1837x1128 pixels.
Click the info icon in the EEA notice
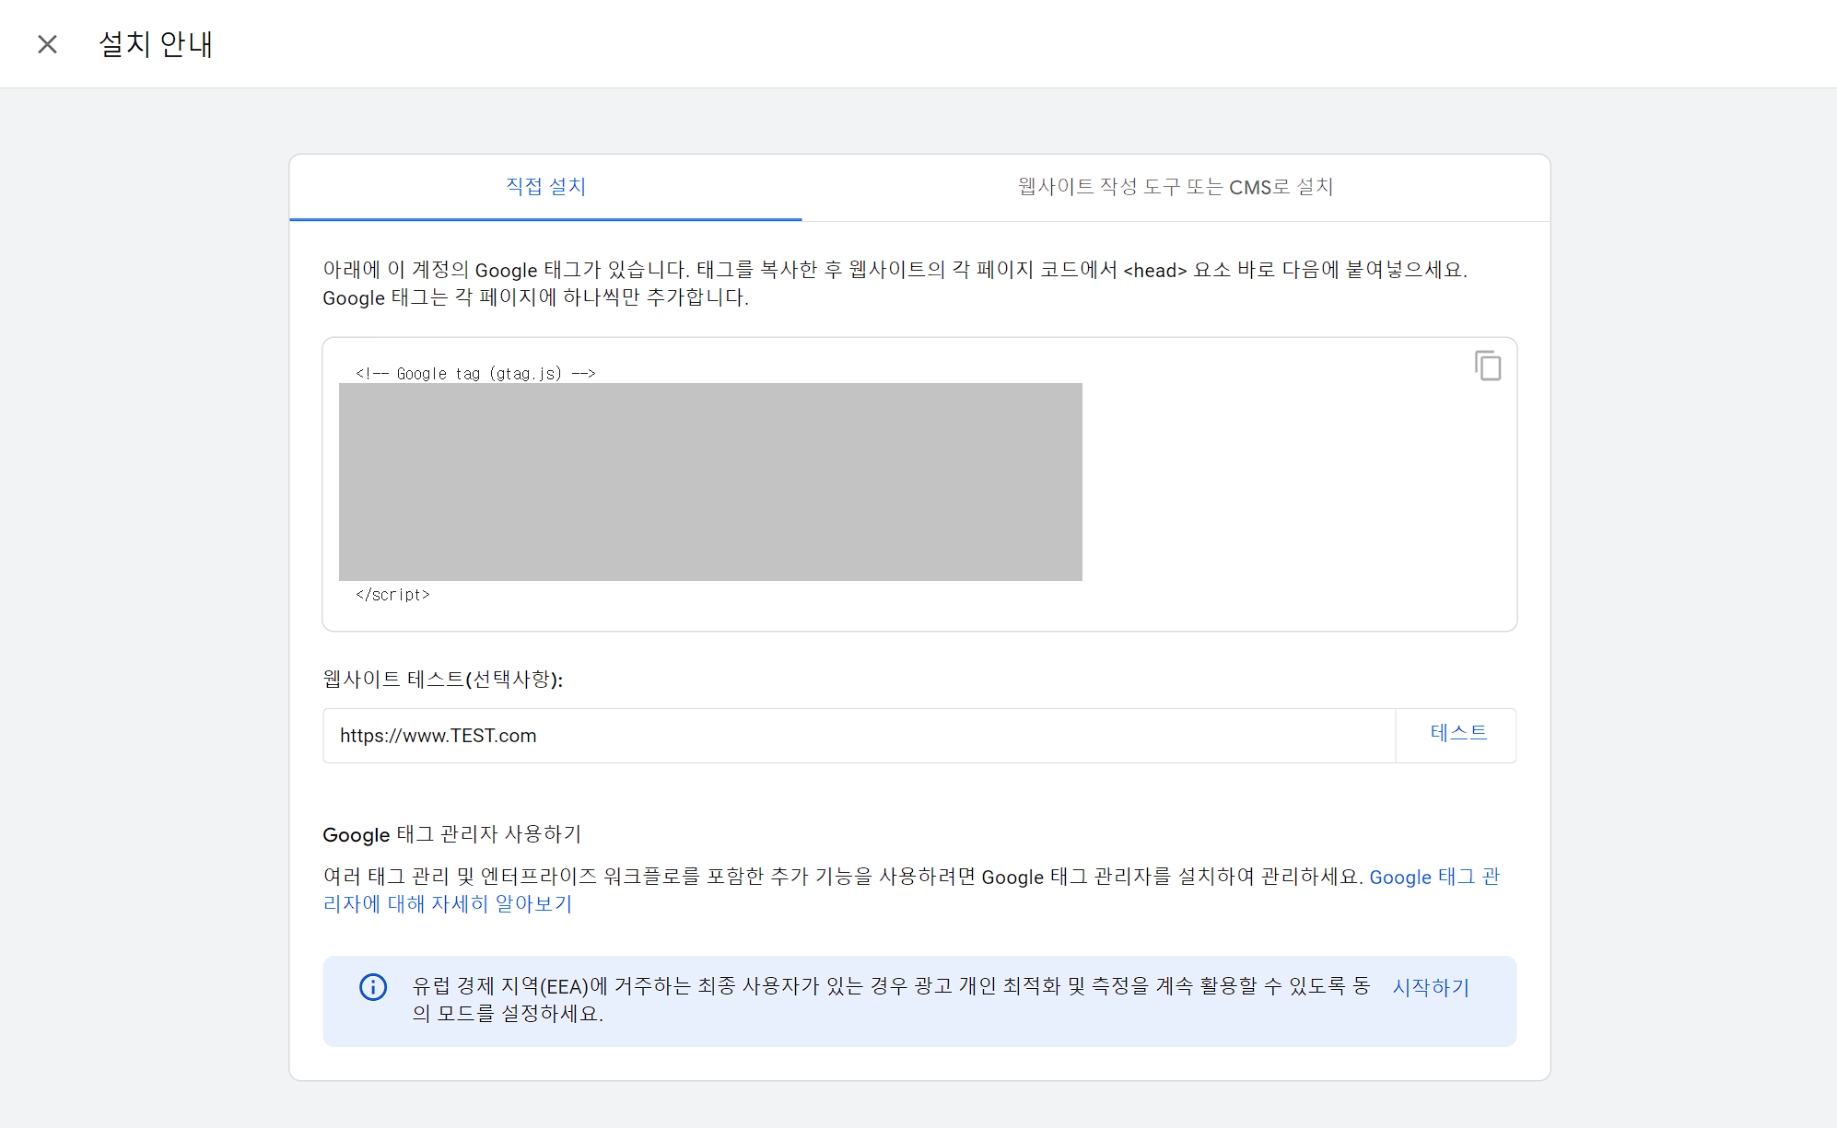point(373,987)
